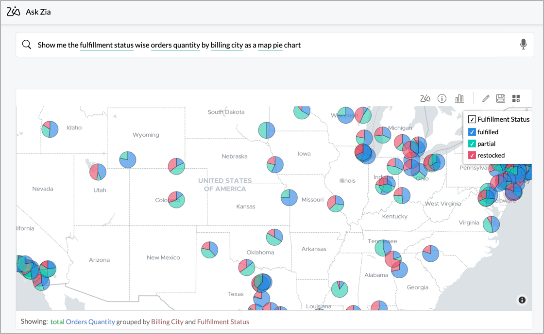Uncheck the Fulfillment Status legend checkbox
The height and width of the screenshot is (334, 544).
(x=472, y=119)
